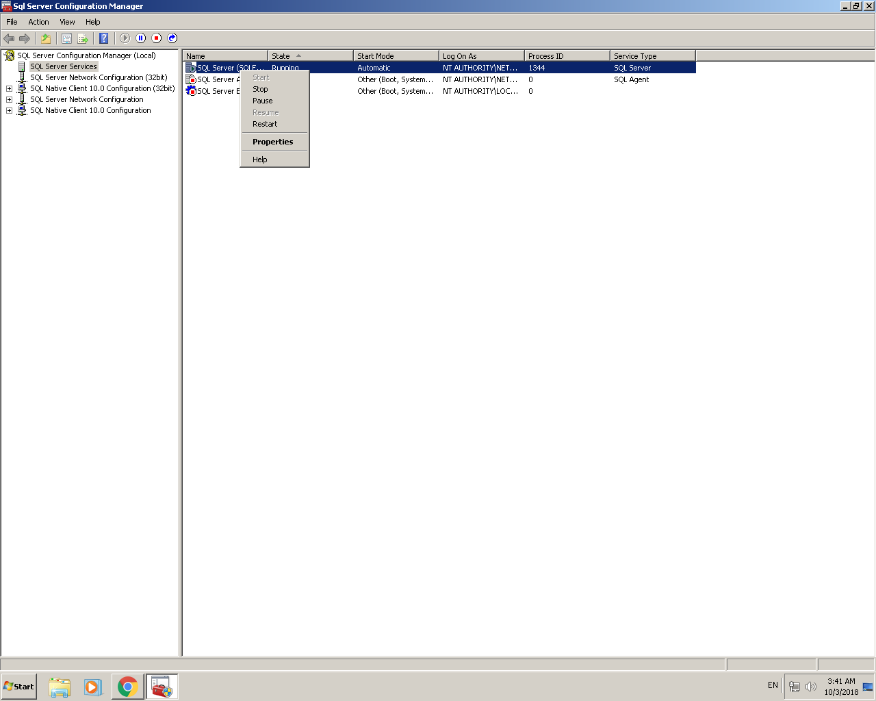
Task: Choose Pause from the context menu
Action: tap(274, 101)
